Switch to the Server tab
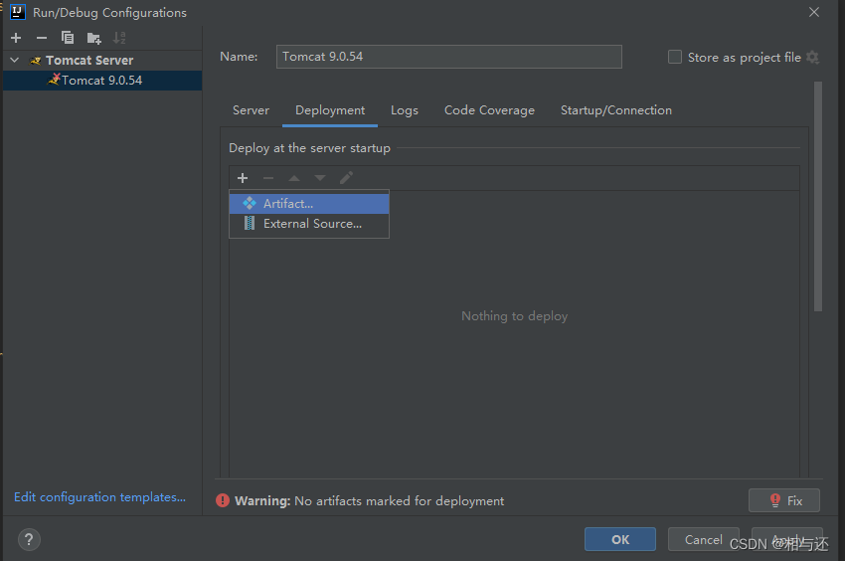 point(251,110)
